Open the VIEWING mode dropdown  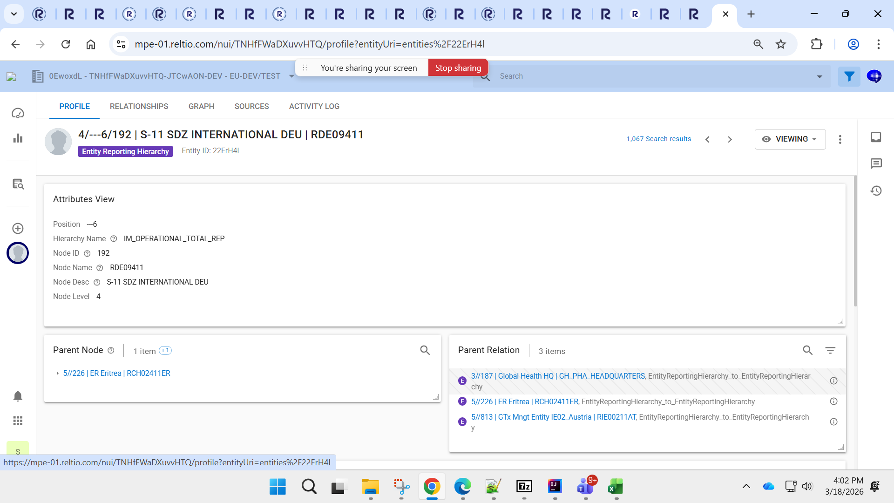pyautogui.click(x=790, y=139)
